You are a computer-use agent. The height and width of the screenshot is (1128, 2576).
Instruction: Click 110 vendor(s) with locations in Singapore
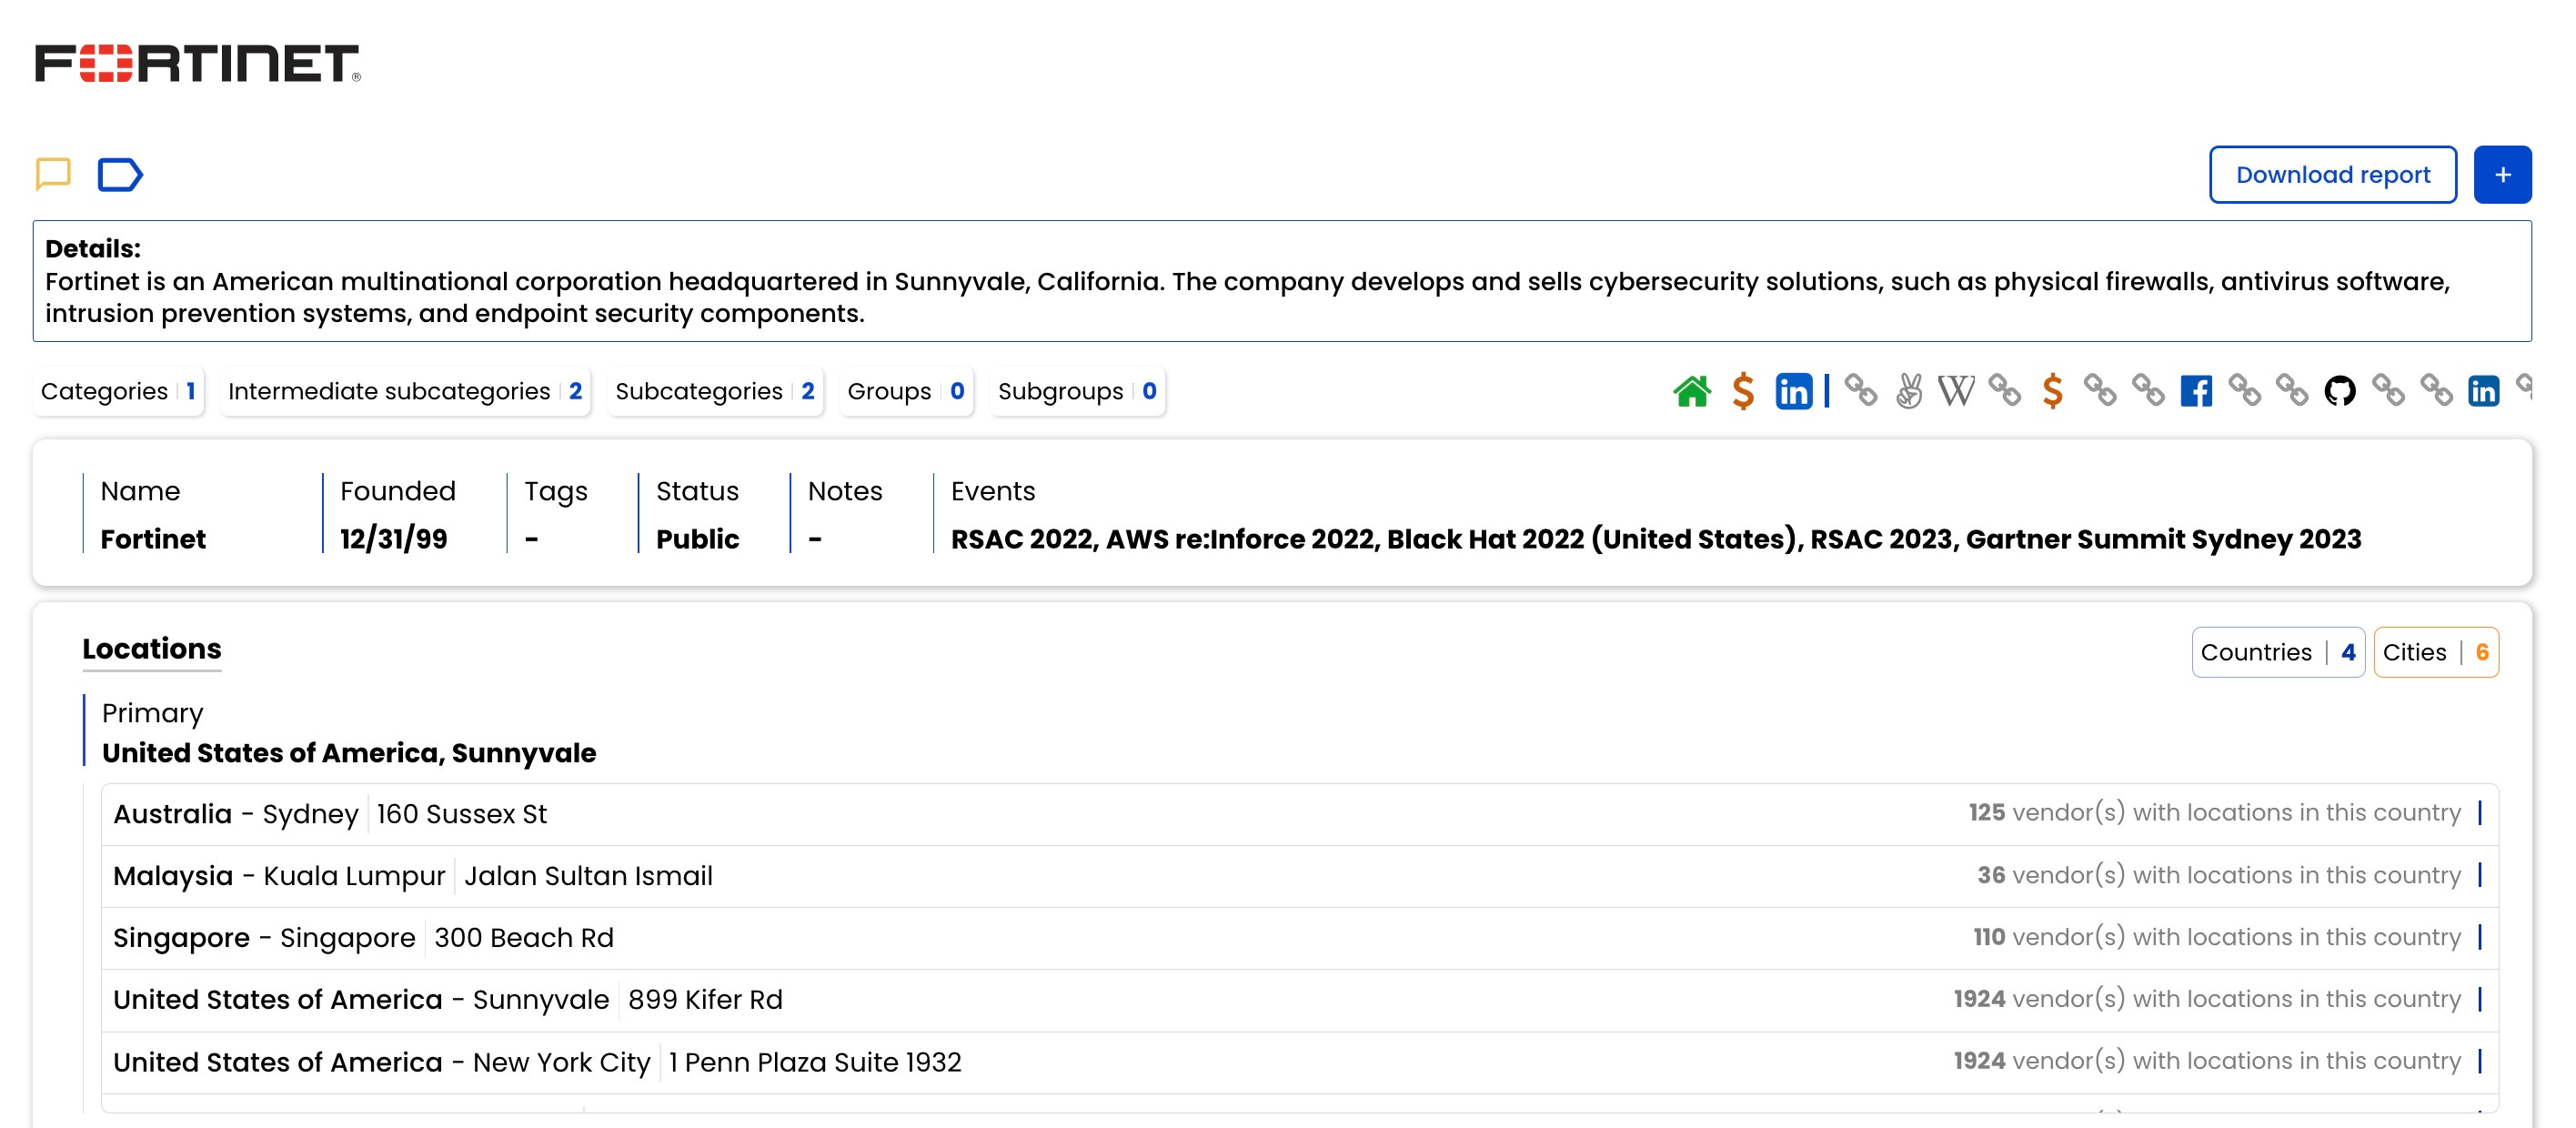[x=2216, y=937]
